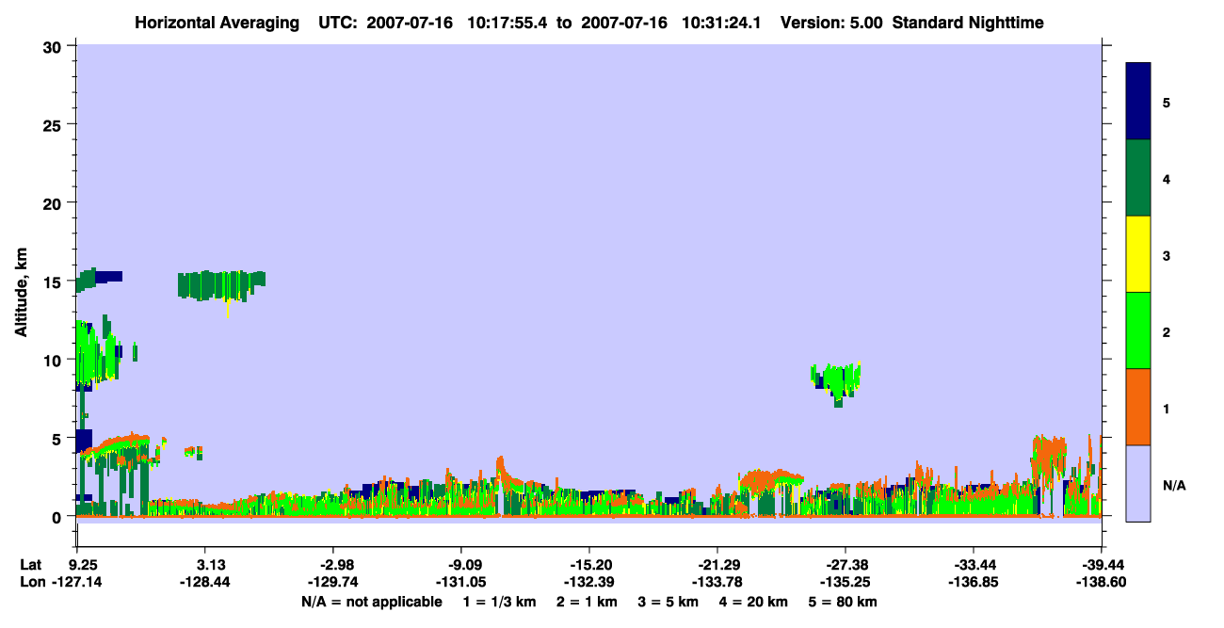Image resolution: width=1224 pixels, height=628 pixels.
Task: Click latitude value -33.44
Action: [974, 565]
